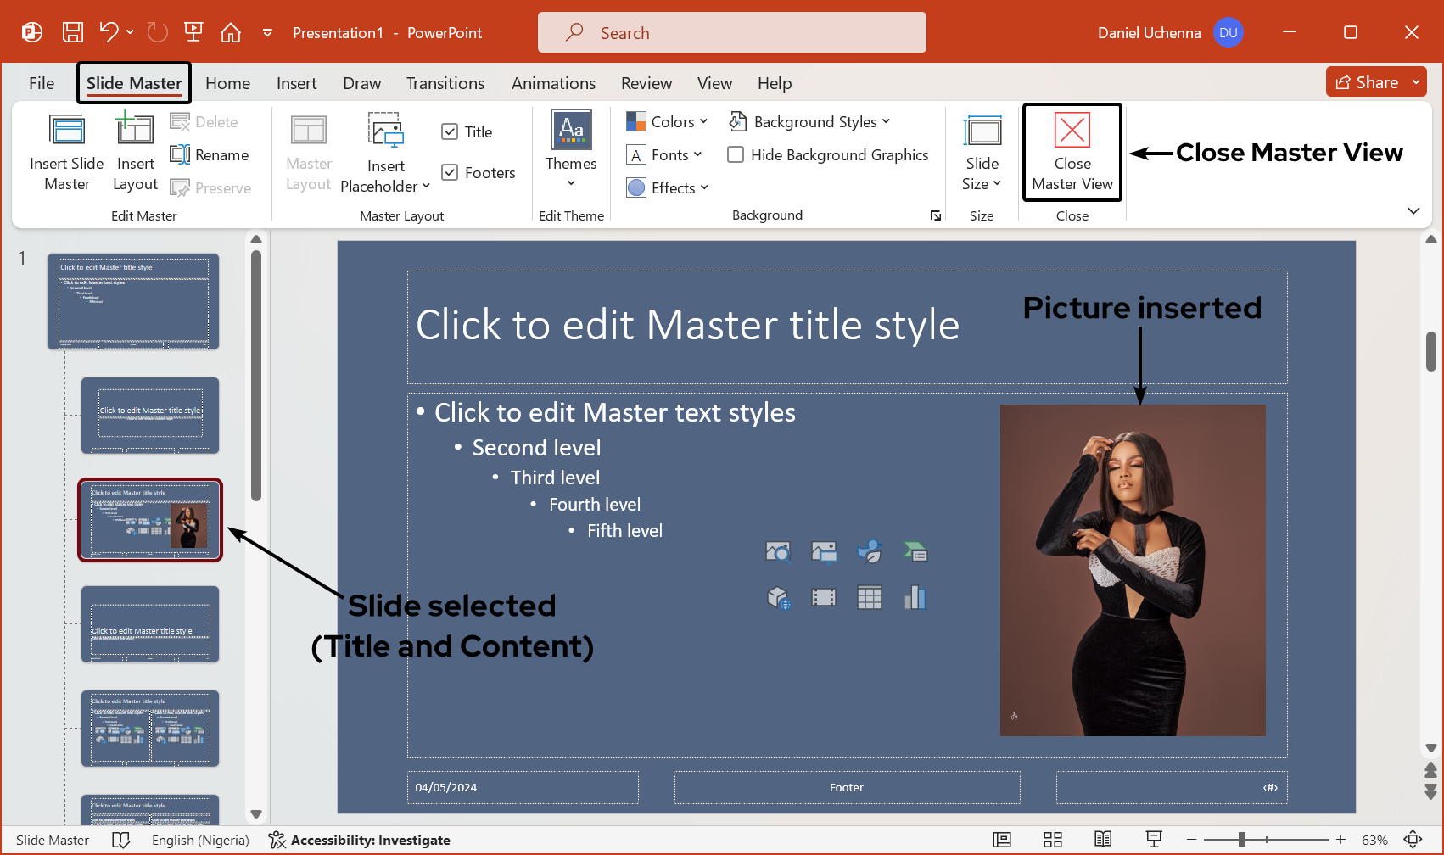Uncheck the Title checkbox
The image size is (1444, 855).
(450, 131)
